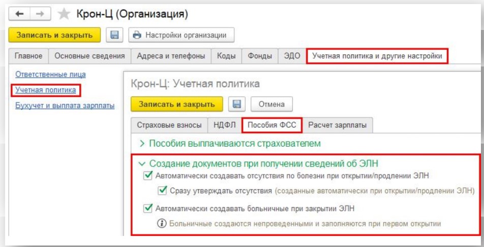
Task: Open Бухучет и выплата зарплаты link
Action: 65,105
